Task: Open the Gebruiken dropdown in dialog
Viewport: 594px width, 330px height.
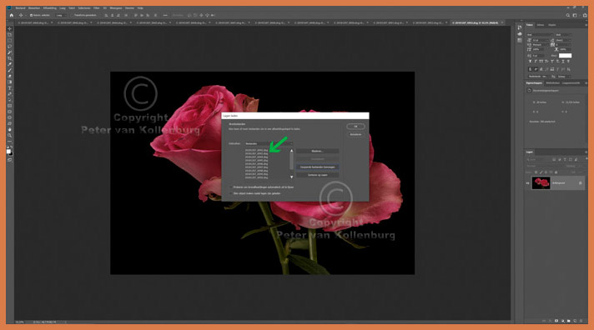Action: pyautogui.click(x=269, y=144)
